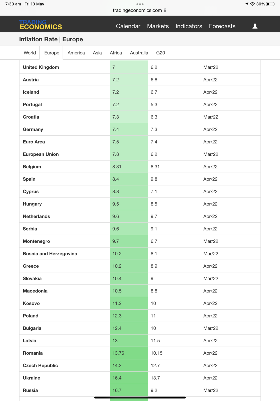Switch to the America tab
The image size is (280, 401).
pos(76,53)
